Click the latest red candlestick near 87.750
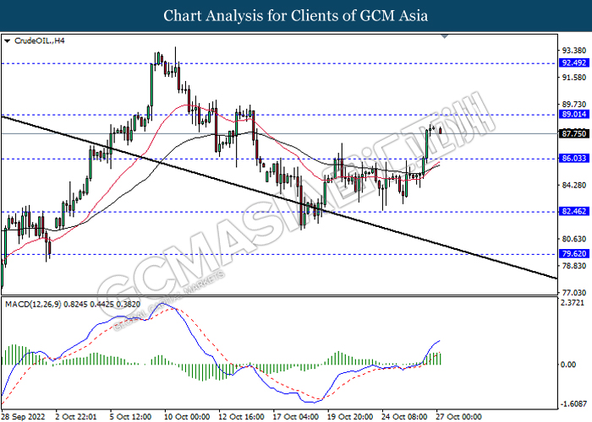The height and width of the screenshot is (422, 592). click(x=441, y=131)
